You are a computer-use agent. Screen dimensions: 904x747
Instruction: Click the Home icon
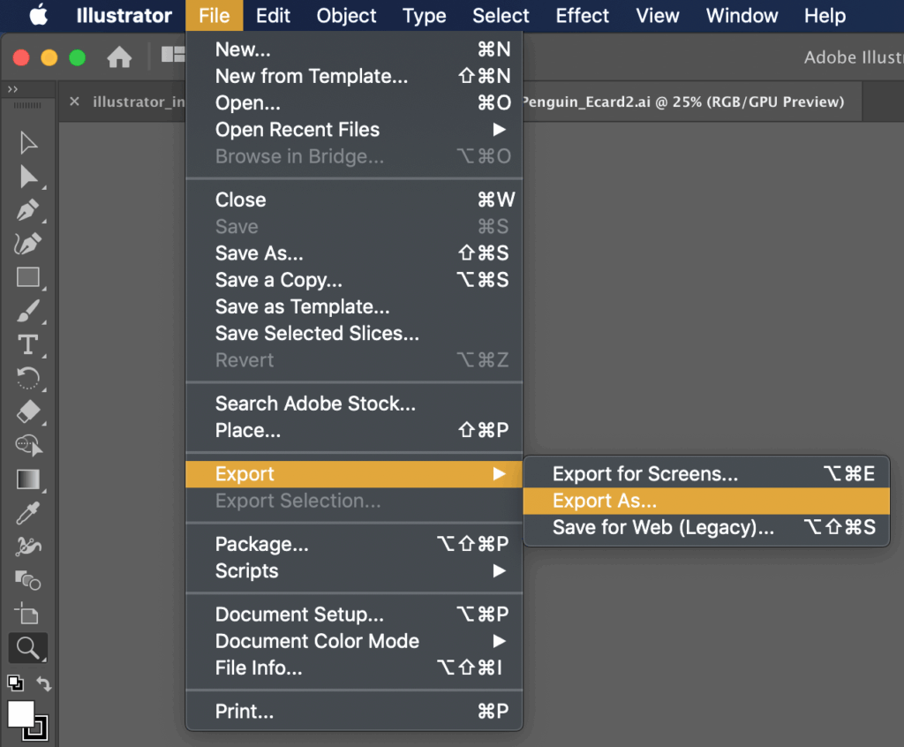[119, 57]
